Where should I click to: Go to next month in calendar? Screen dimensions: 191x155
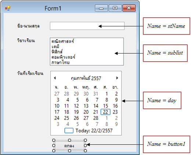point(117,78)
